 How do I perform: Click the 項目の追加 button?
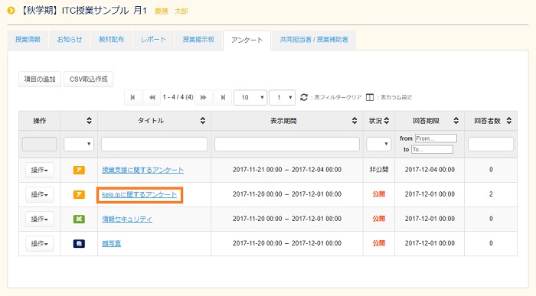(40, 80)
